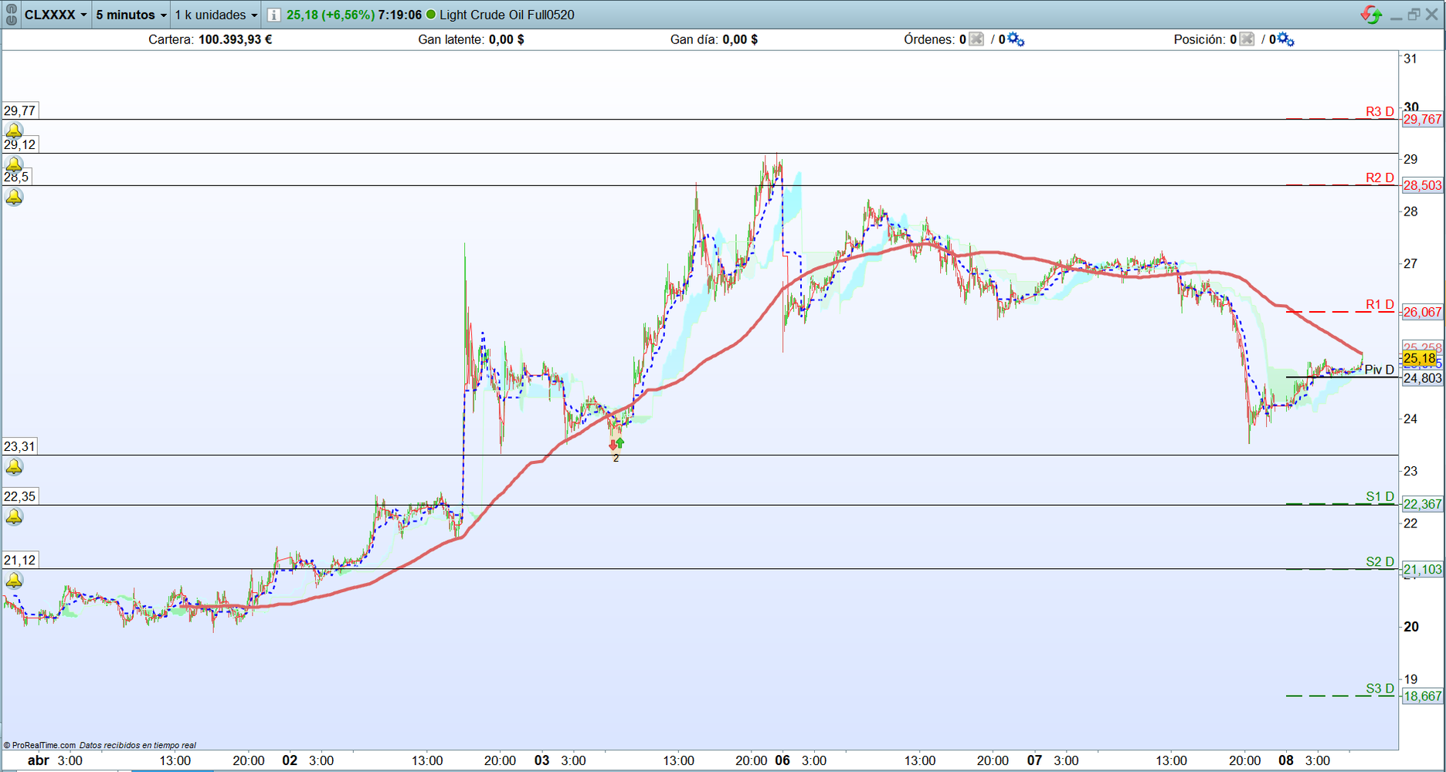Restore the chart window size

tap(1414, 15)
